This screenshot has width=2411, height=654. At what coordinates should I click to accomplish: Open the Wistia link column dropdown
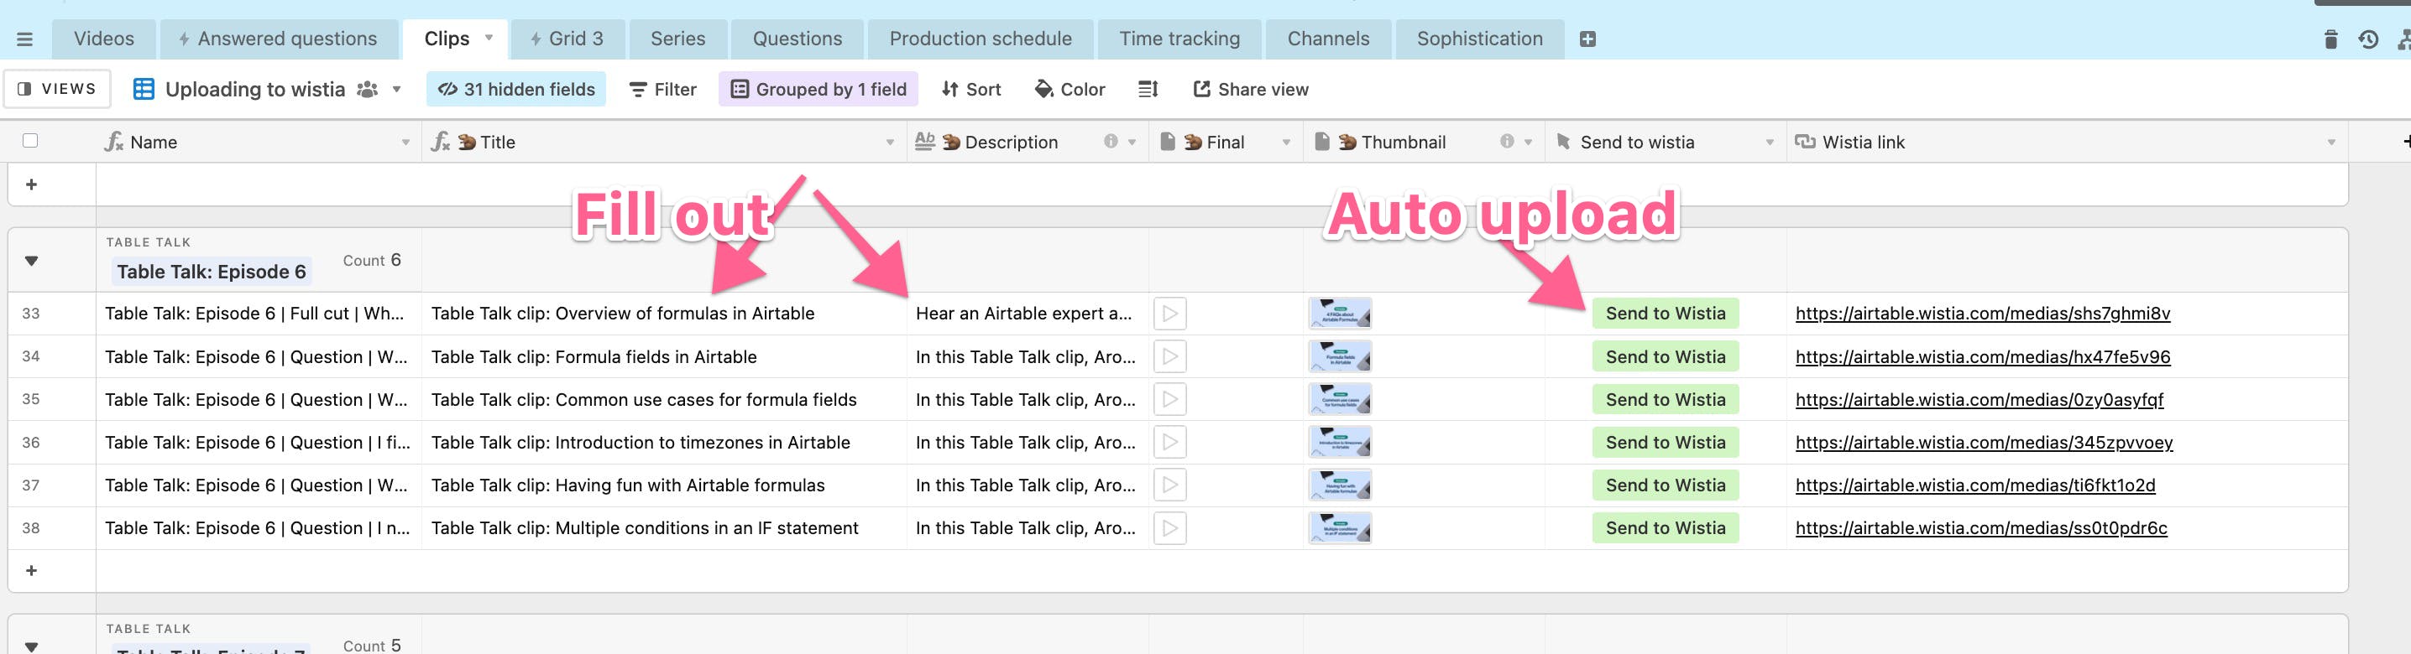2331,142
